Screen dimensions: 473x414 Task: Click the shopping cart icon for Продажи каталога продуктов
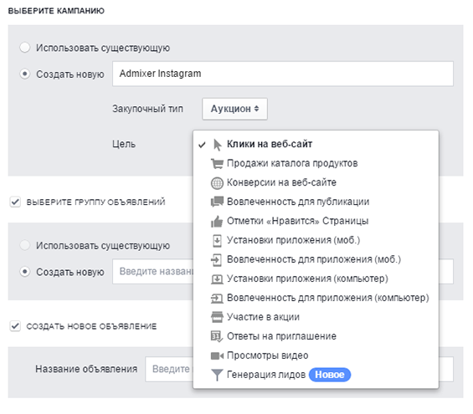217,164
